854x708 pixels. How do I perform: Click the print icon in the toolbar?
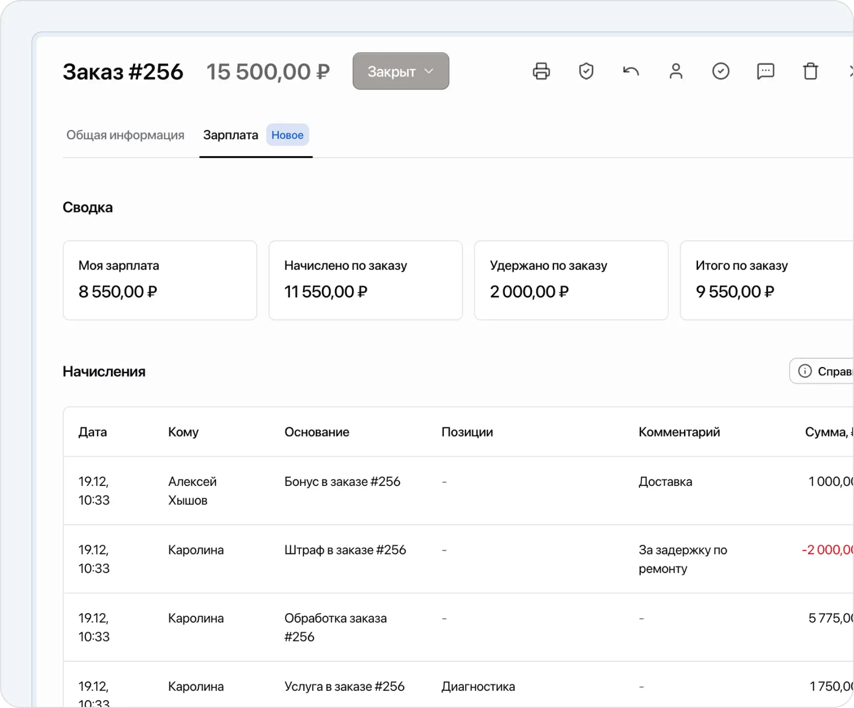coord(541,71)
